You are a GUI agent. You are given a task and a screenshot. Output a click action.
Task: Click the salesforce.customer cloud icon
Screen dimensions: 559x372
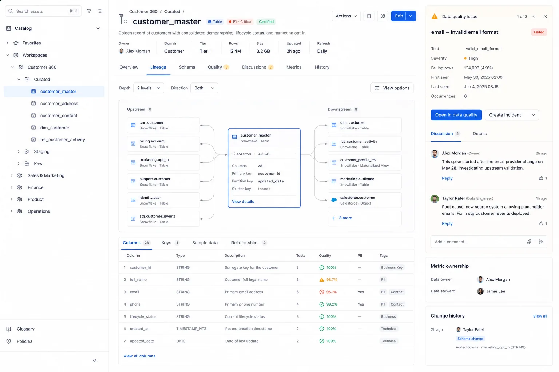tap(334, 200)
